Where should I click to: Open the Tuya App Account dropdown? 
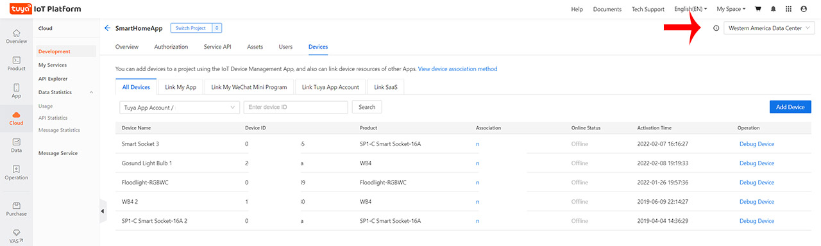tap(180, 108)
